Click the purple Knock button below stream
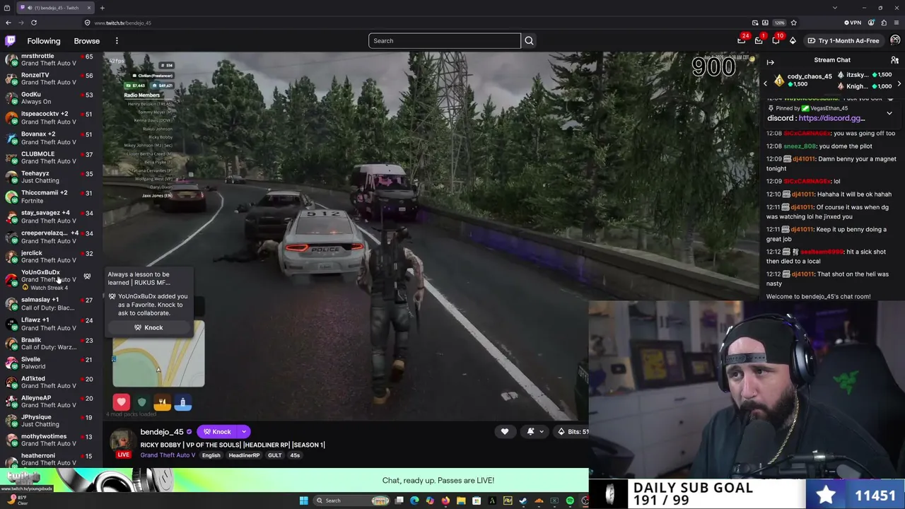 [x=218, y=432]
